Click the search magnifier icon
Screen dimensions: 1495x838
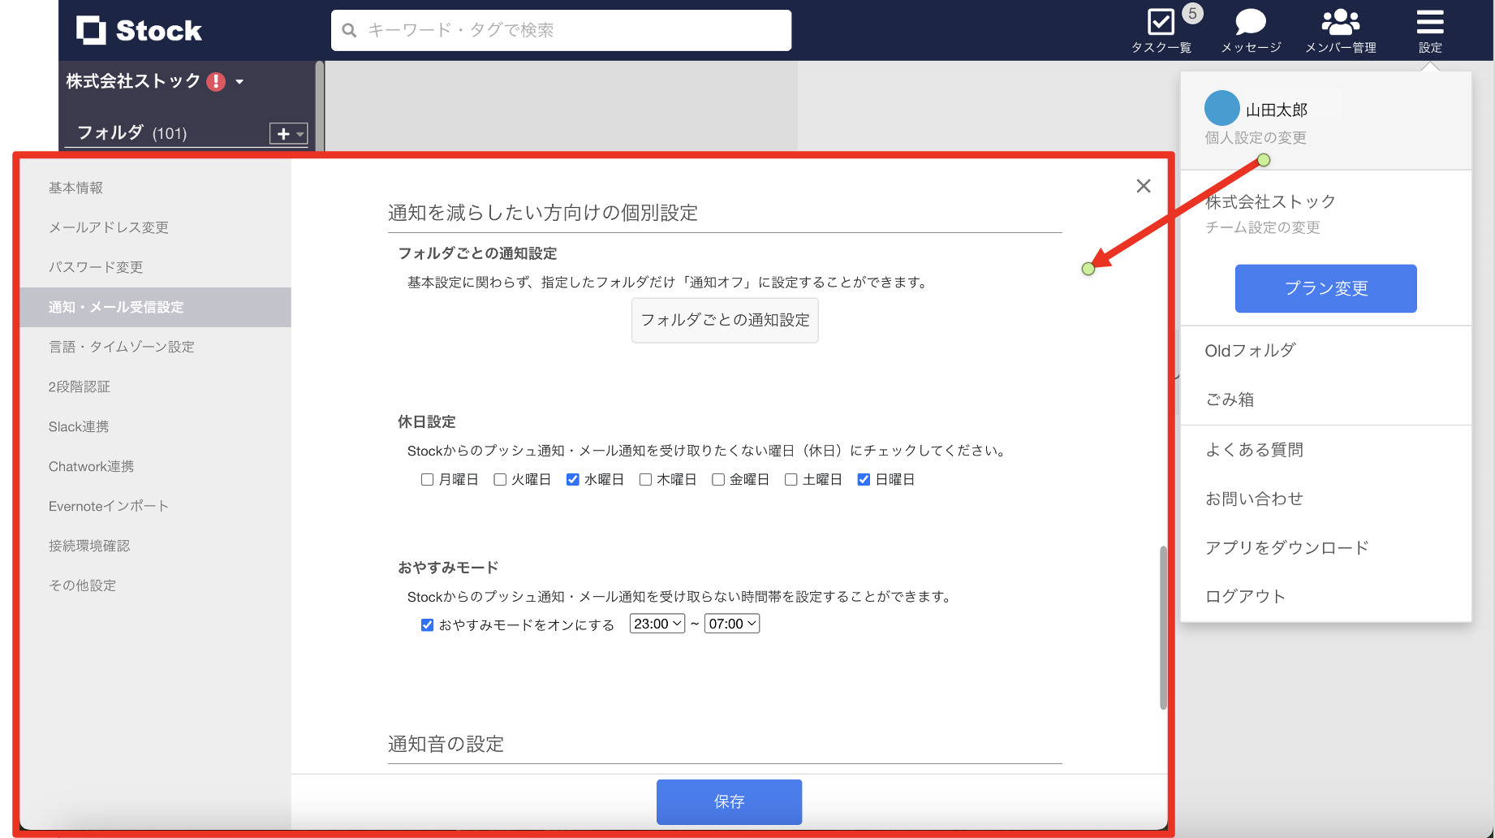(x=349, y=30)
